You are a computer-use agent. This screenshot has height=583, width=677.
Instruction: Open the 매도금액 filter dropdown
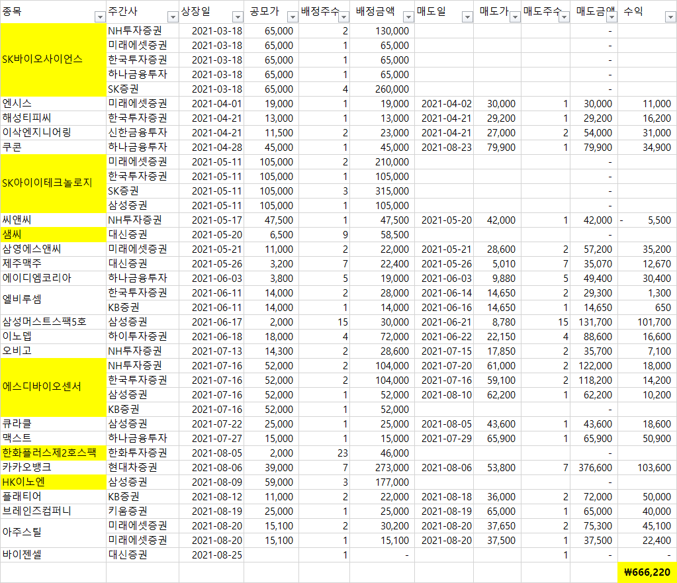click(611, 17)
